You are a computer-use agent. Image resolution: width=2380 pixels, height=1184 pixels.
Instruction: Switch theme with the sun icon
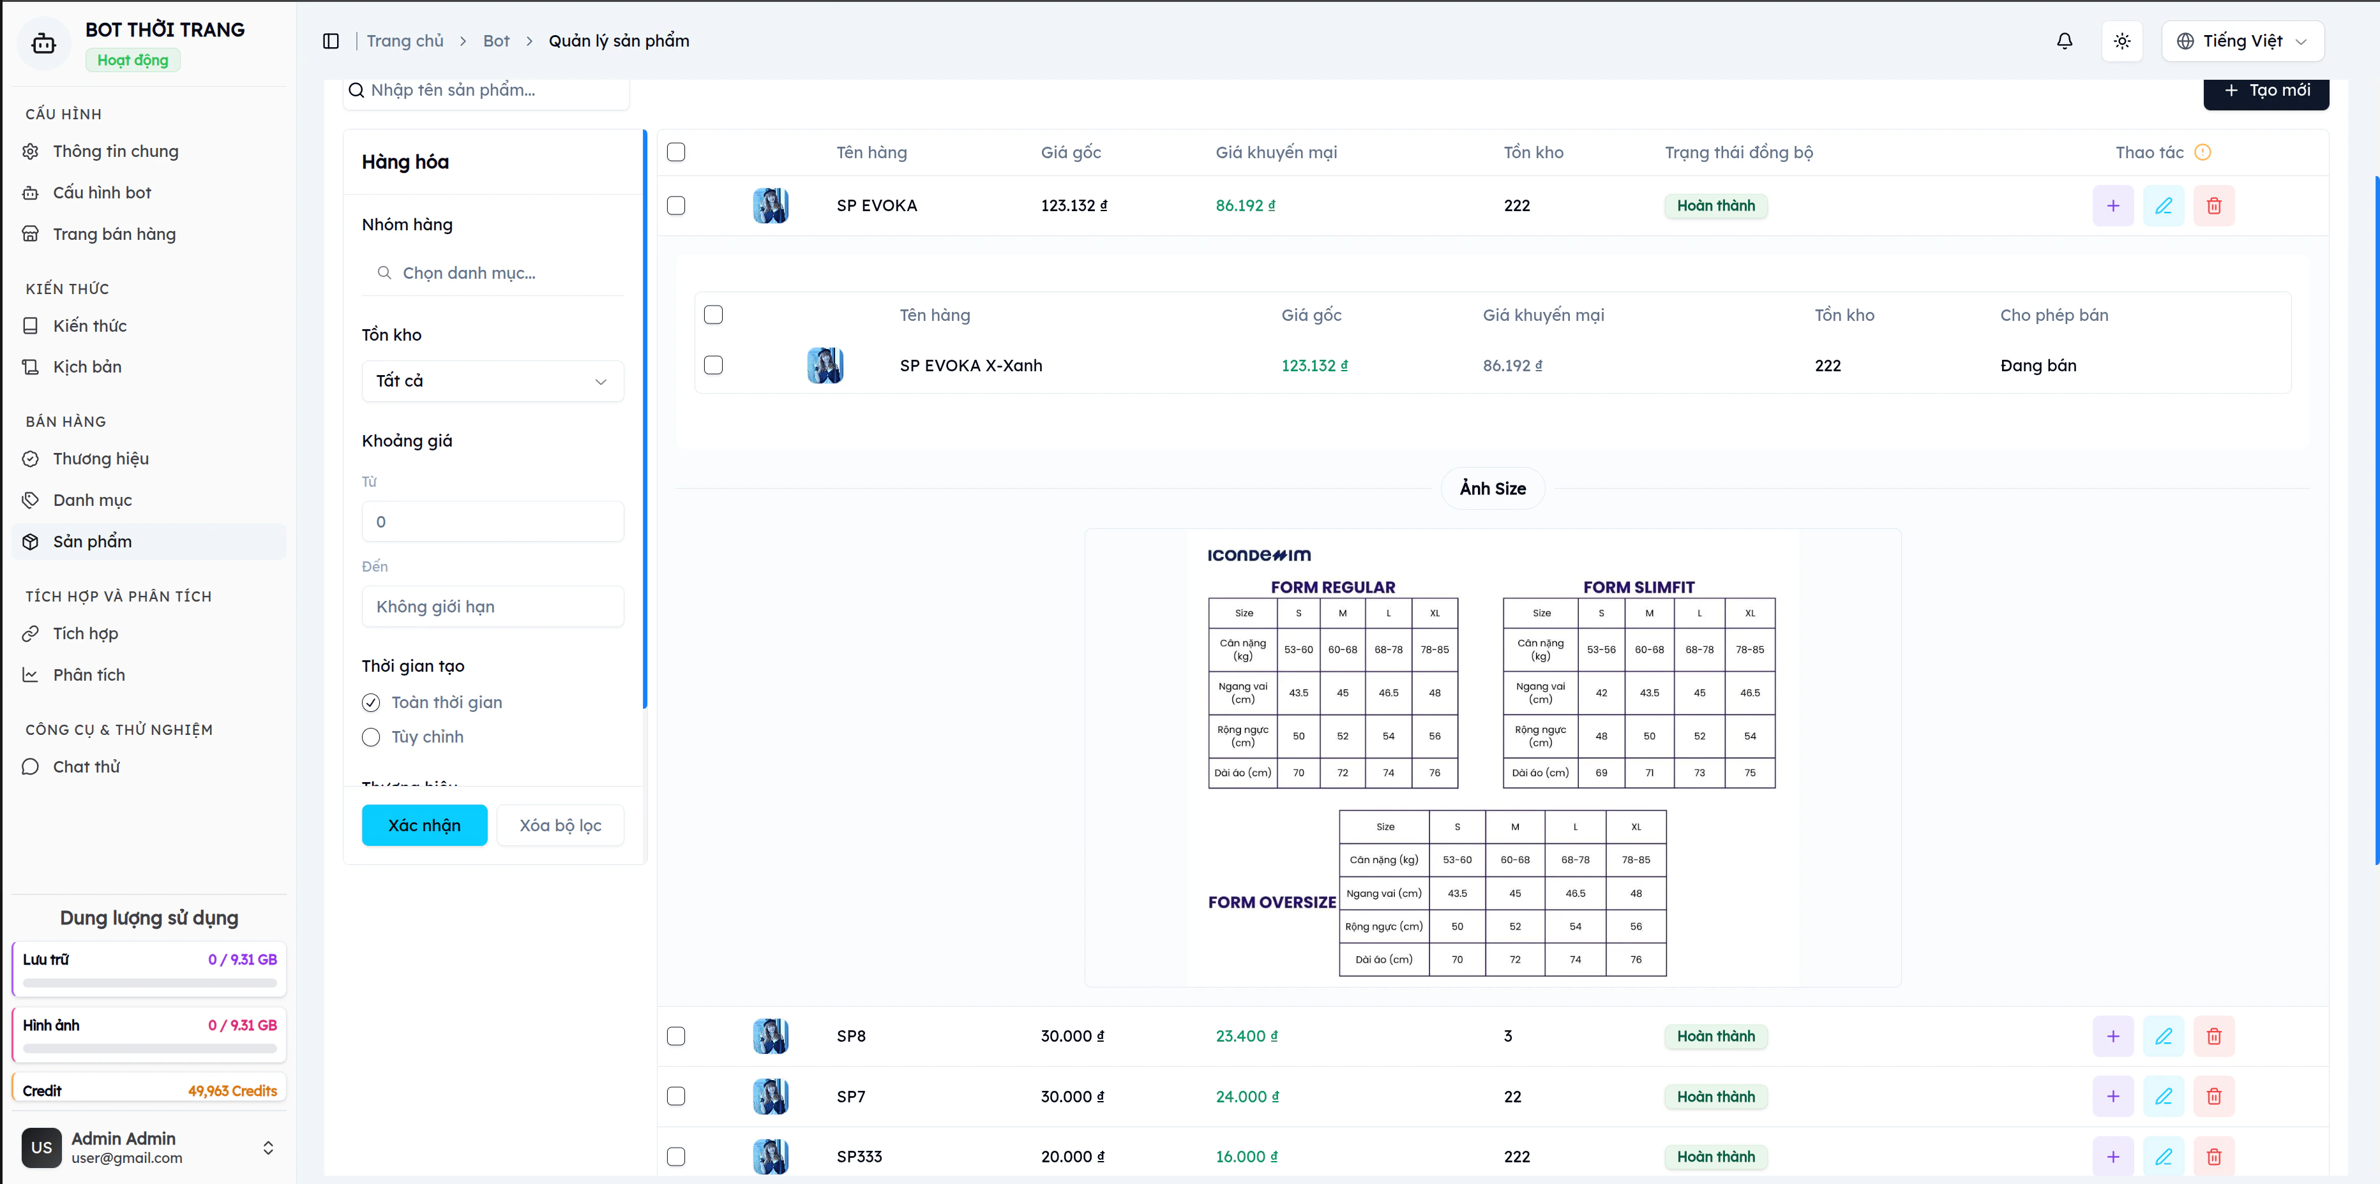pos(2121,41)
